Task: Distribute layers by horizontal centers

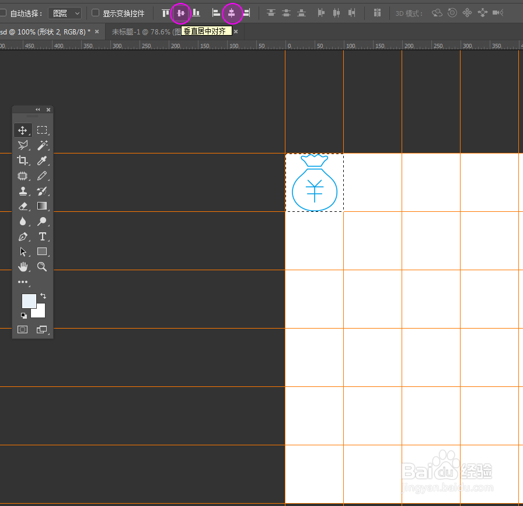Action: [x=337, y=13]
